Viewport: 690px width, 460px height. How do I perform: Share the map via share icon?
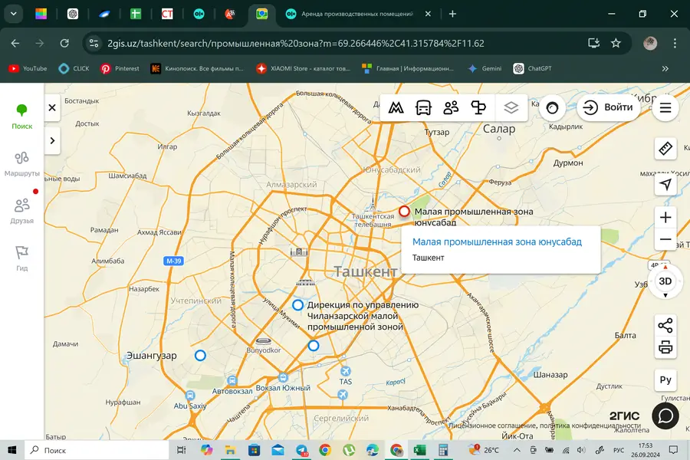point(665,325)
